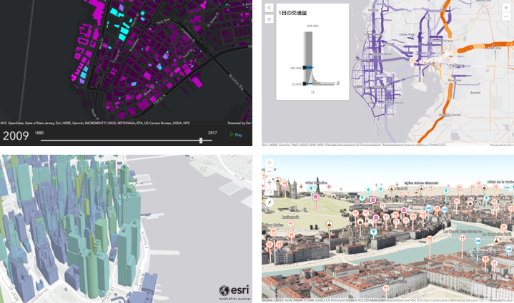
Task: Select the rotate tool in the Lyon scene
Action: point(269,191)
